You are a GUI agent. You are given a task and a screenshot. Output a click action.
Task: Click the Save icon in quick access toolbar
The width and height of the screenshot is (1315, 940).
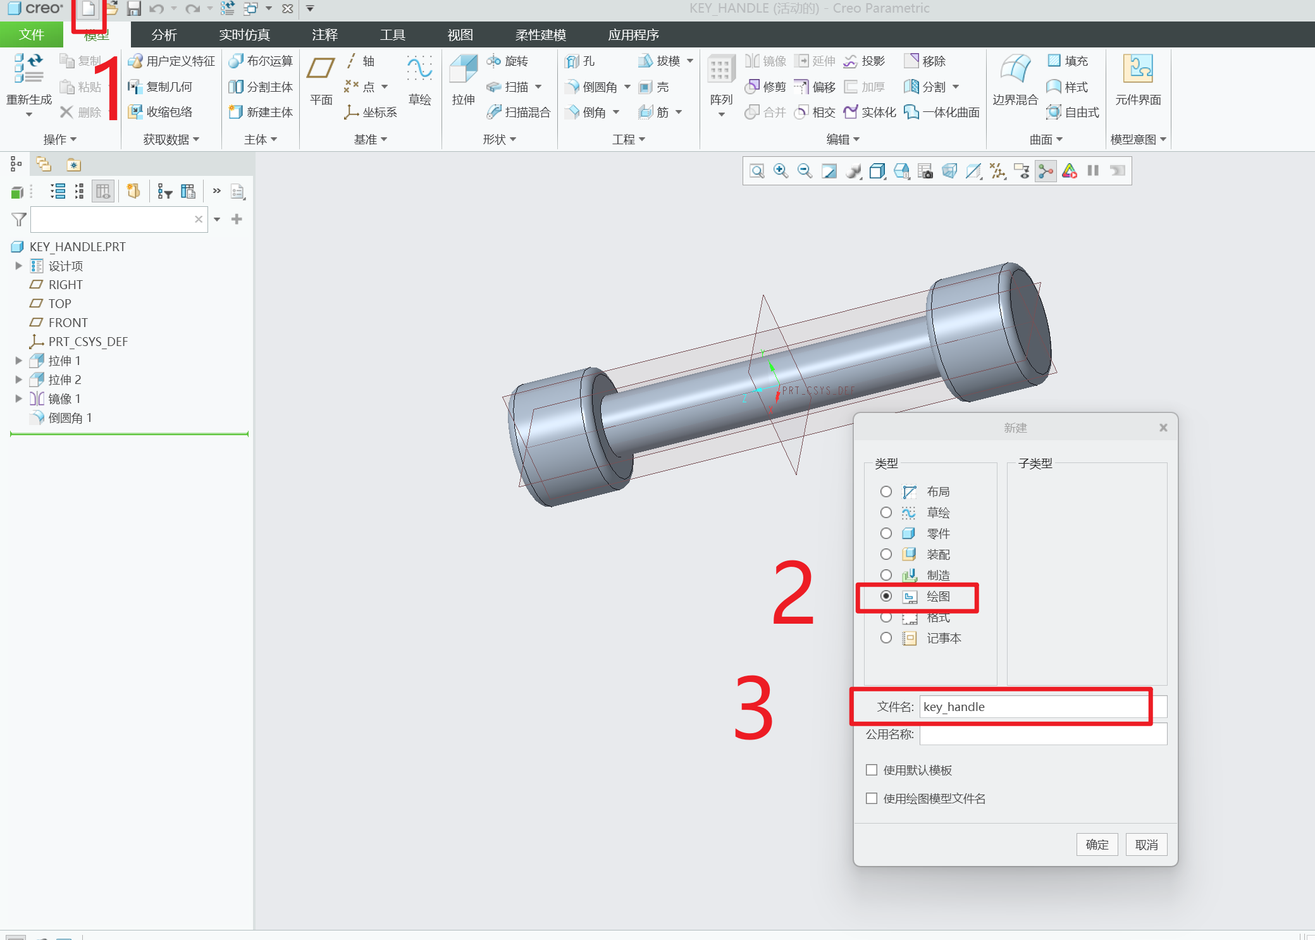[x=133, y=9]
